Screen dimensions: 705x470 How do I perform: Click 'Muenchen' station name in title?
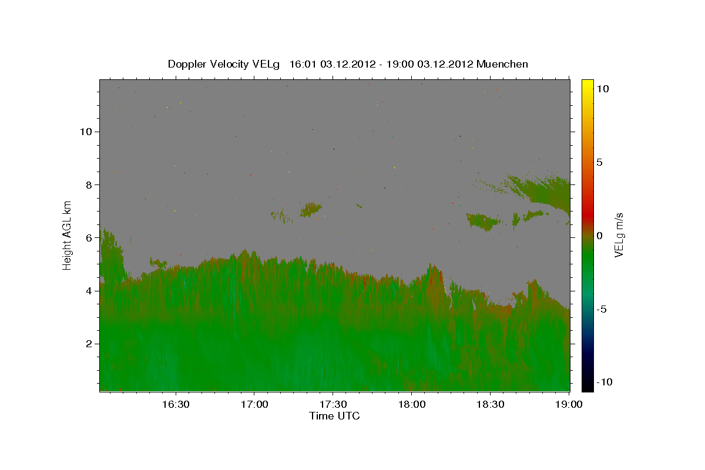click(x=503, y=64)
